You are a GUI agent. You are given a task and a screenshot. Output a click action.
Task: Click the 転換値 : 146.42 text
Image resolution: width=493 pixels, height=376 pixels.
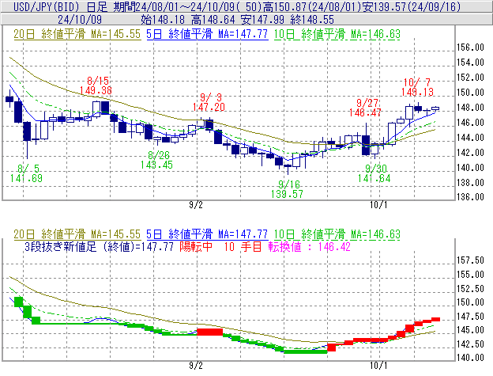tap(310, 246)
